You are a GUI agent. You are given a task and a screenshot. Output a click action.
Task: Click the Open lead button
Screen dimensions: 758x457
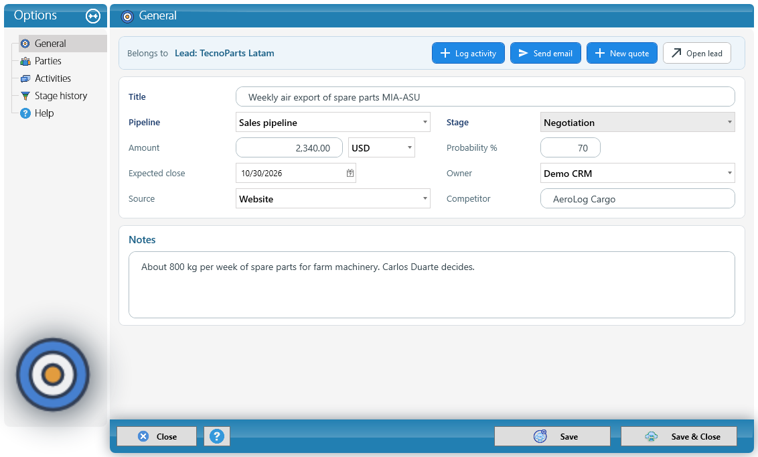(x=696, y=53)
